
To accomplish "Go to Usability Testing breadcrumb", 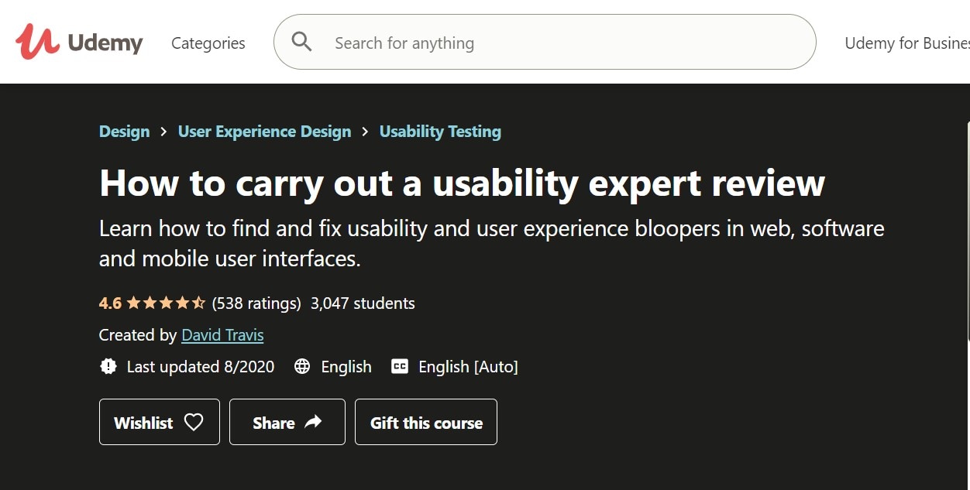I will tap(440, 132).
